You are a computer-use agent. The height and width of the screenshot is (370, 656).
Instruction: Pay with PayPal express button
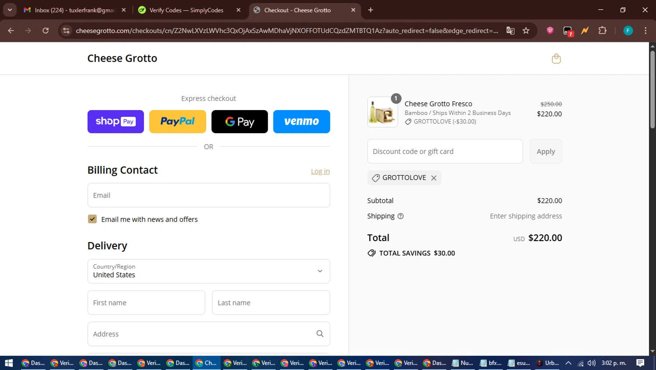click(178, 121)
